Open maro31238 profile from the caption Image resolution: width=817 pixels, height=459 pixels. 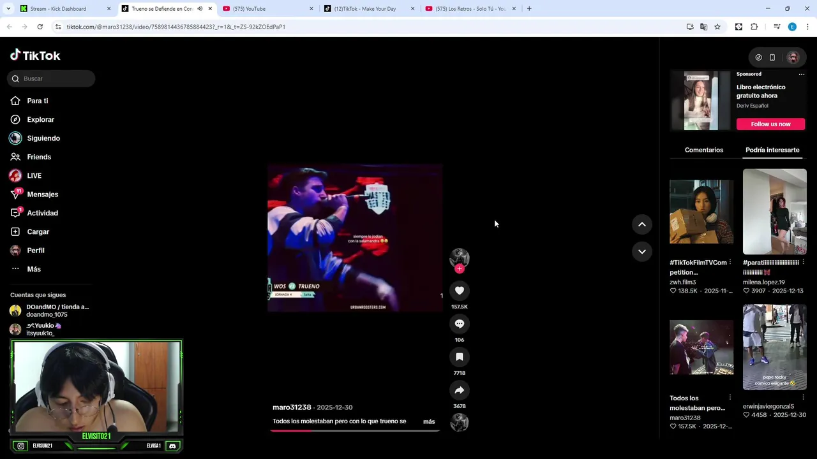tap(292, 407)
